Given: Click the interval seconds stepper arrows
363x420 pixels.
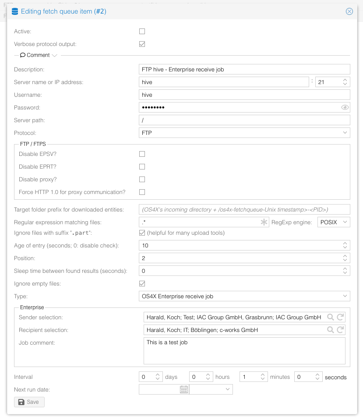Looking at the screenshot, I should pyautogui.click(x=317, y=377).
